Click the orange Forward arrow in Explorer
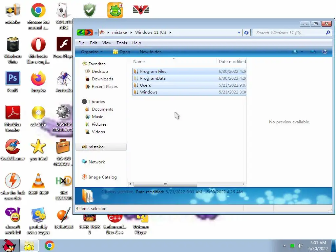This screenshot has height=252, width=336. pyautogui.click(x=89, y=32)
